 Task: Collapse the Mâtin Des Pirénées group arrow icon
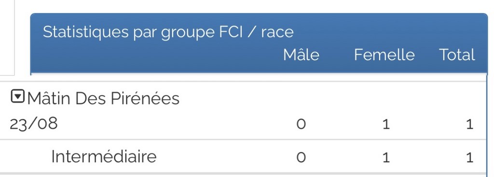point(18,96)
